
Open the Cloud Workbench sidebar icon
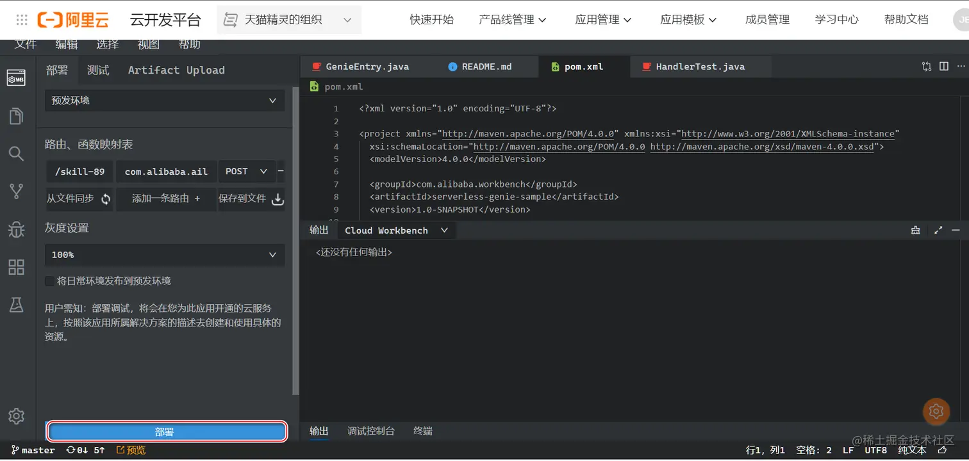coord(16,78)
